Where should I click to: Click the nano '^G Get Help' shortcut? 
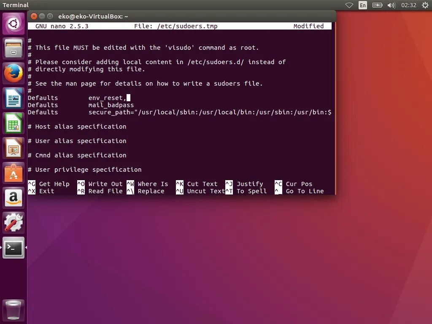pyautogui.click(x=49, y=184)
